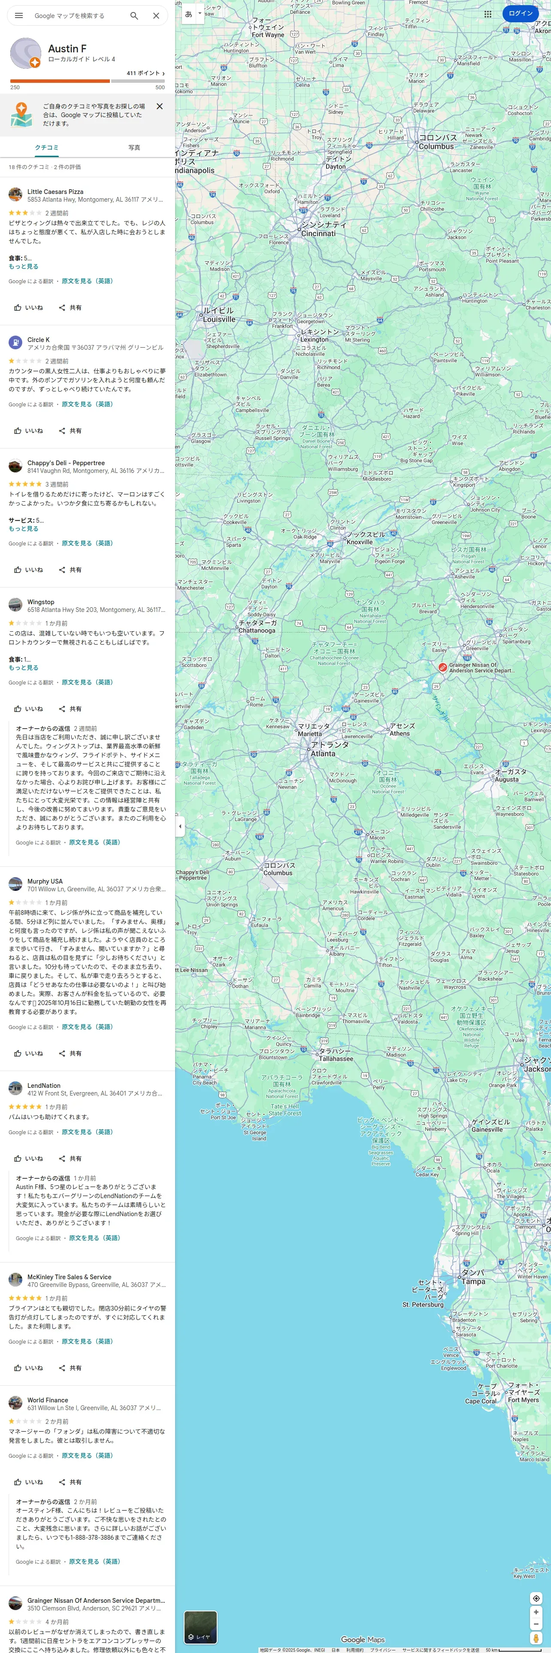The image size is (551, 1653).
Task: Click the red Grainger Nissan map pin
Action: click(x=442, y=667)
